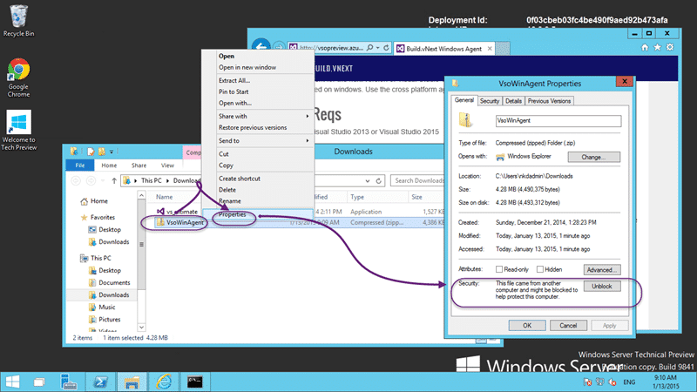Viewport: 697px width, 392px height.
Task: Open the File ribbon tab in Explorer
Action: [x=79, y=166]
